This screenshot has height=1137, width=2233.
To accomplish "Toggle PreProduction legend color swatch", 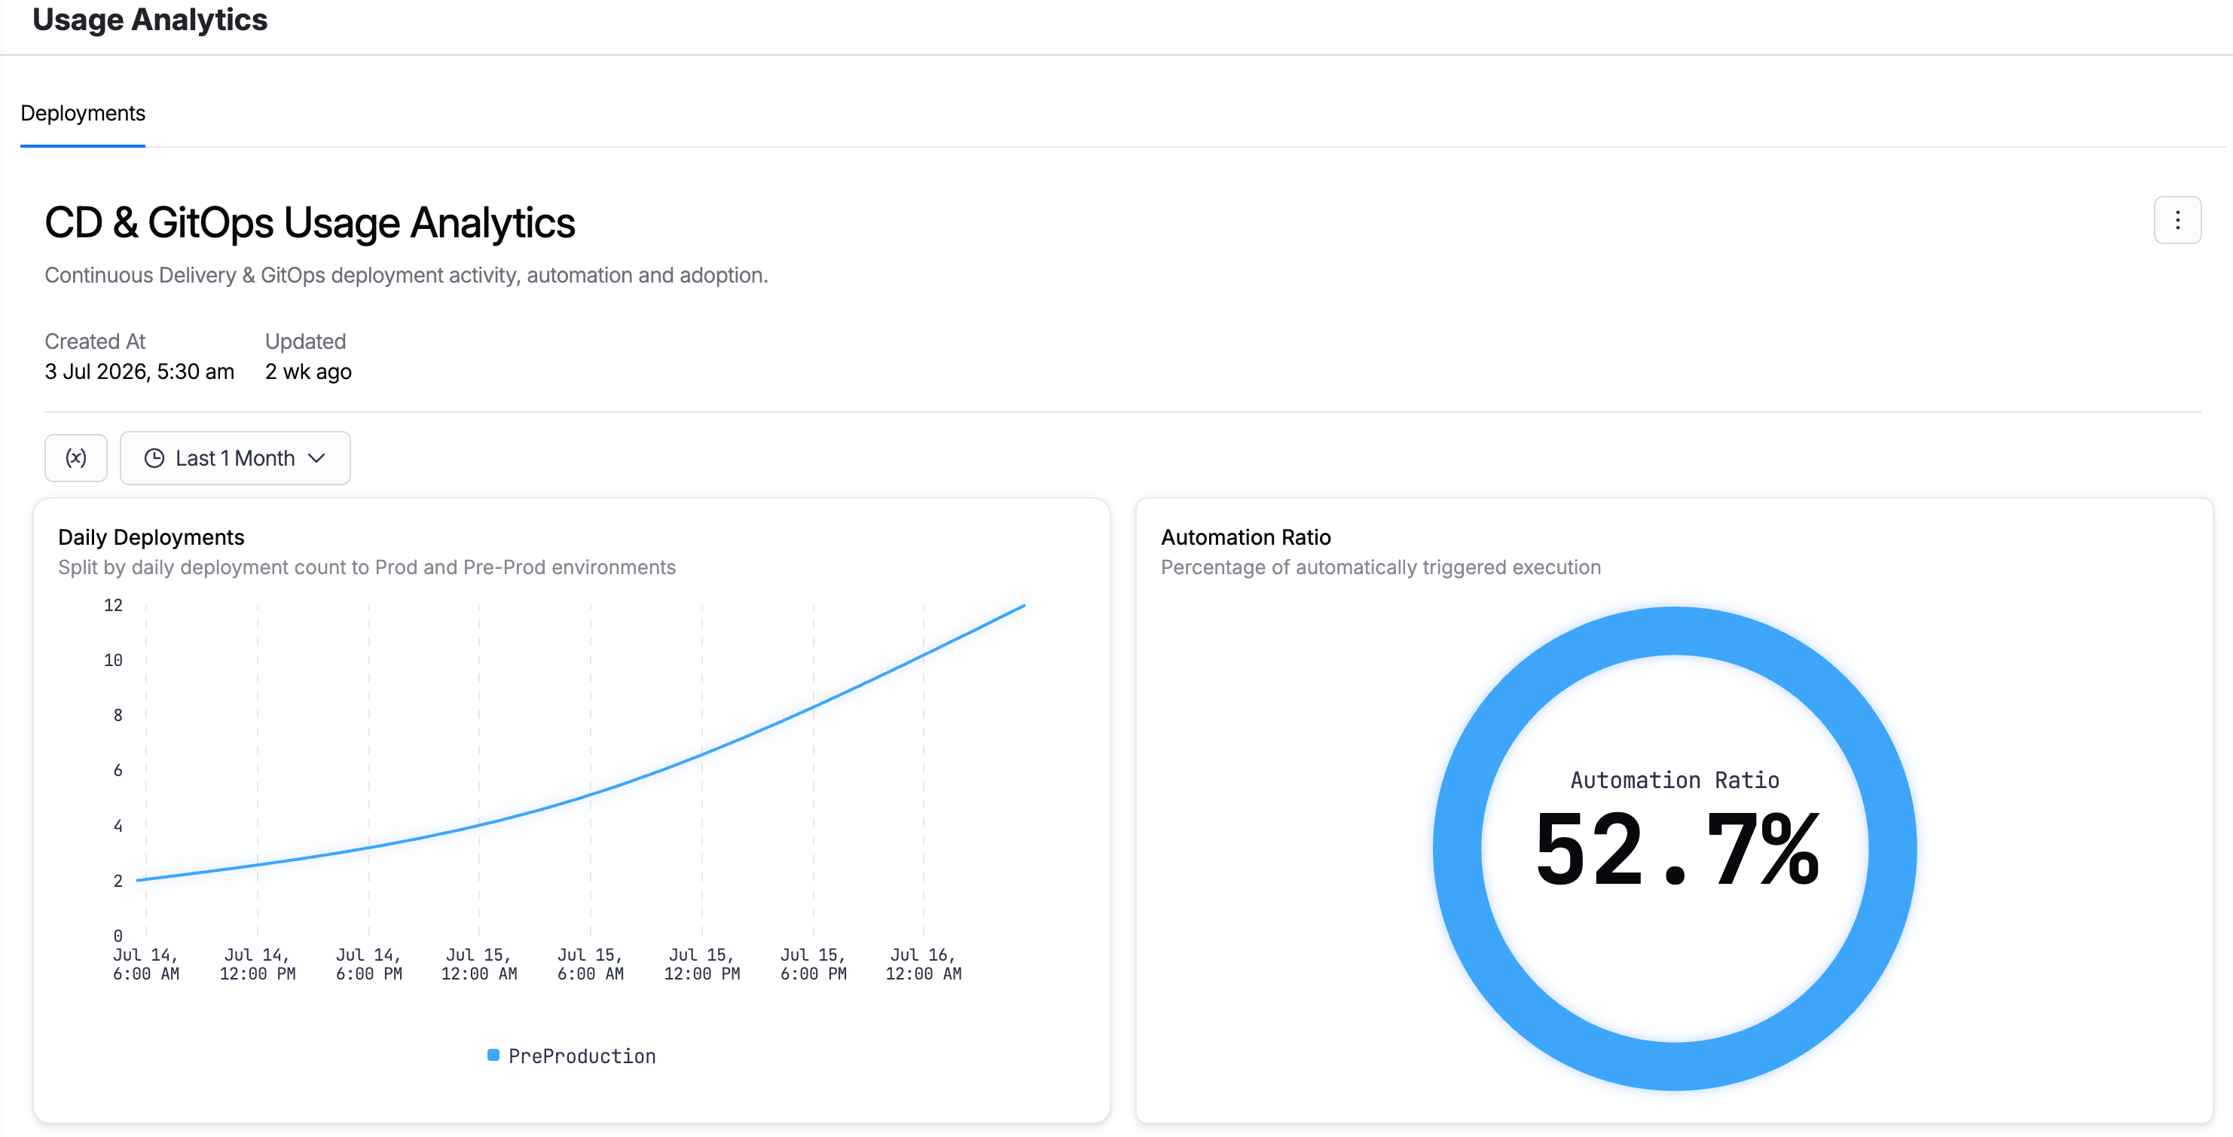I will tap(493, 1056).
